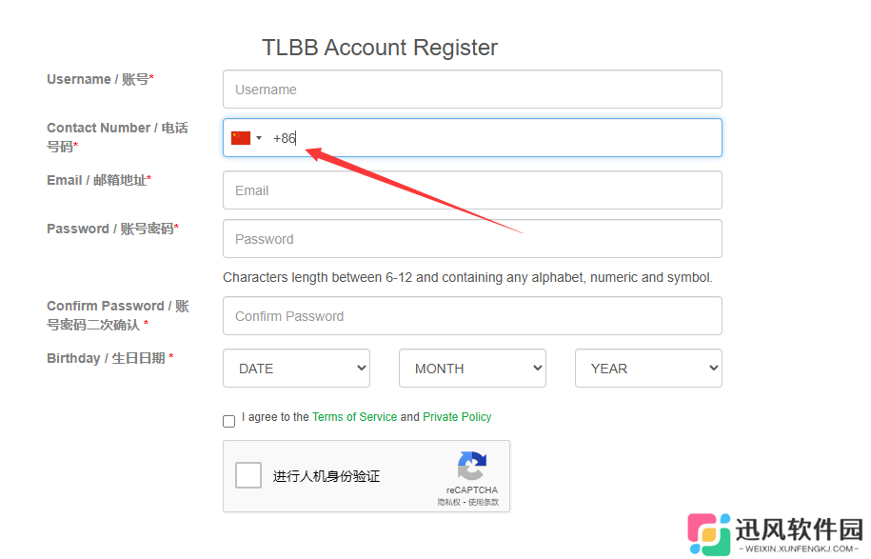The image size is (871, 559).
Task: Click the TLBB Account Register heading
Action: point(380,48)
